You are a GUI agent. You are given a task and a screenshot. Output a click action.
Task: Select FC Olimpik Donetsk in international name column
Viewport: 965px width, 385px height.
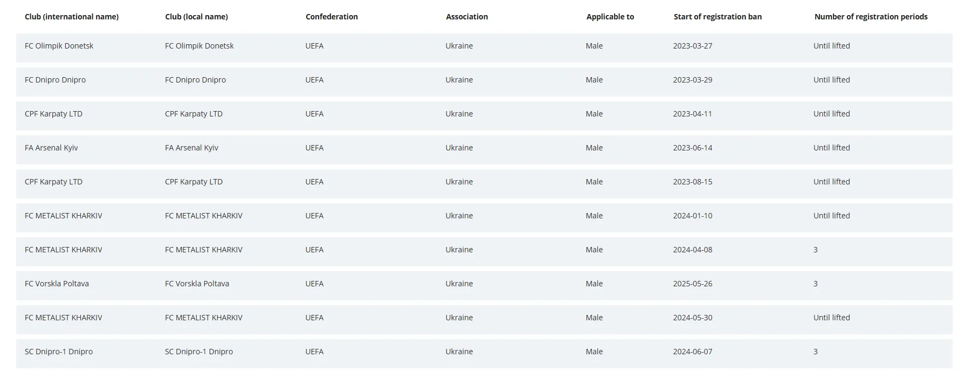59,46
